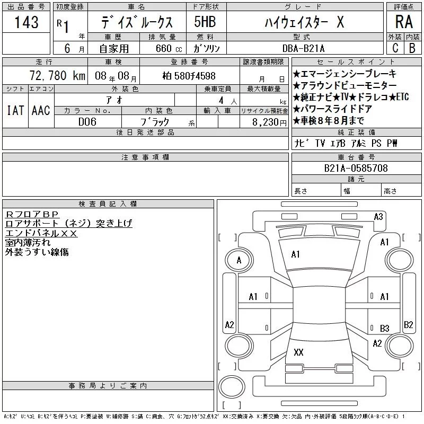Select the spare tire circle at diagram bottom
Screen dimensions: 424x424
pyautogui.click(x=232, y=387)
